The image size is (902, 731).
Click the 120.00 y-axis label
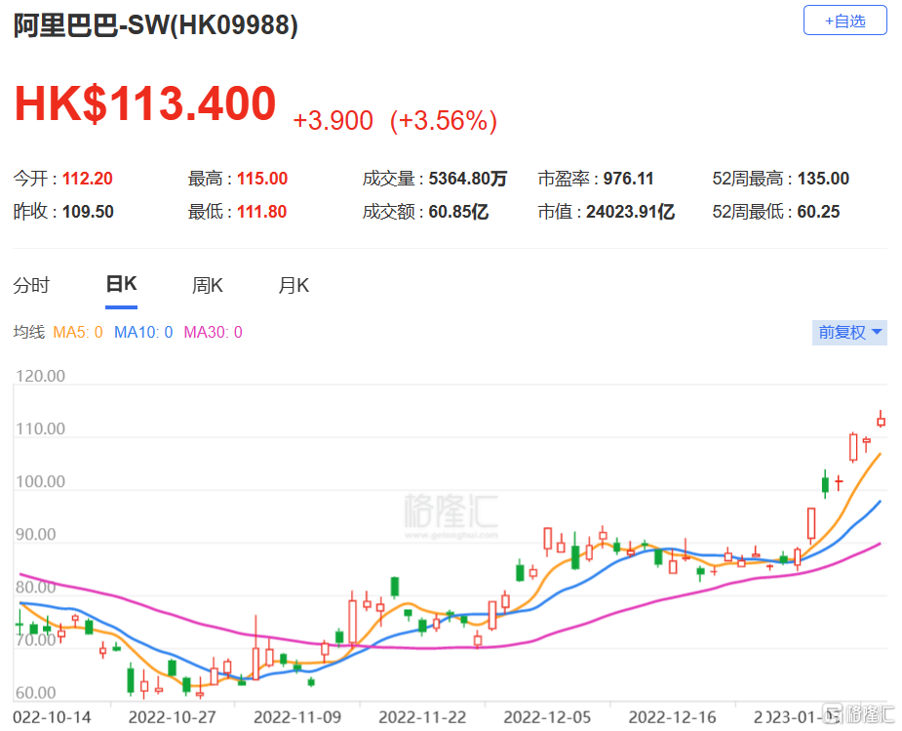click(40, 376)
